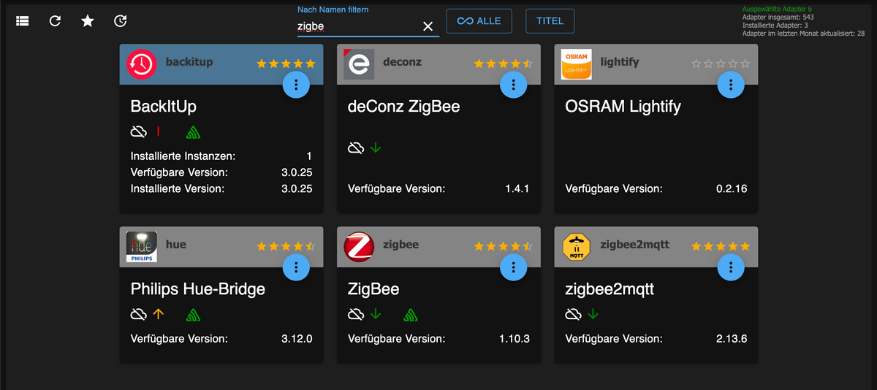
Task: Click the orange up arrow on Philips Hue-Bridge
Action: pyautogui.click(x=159, y=314)
